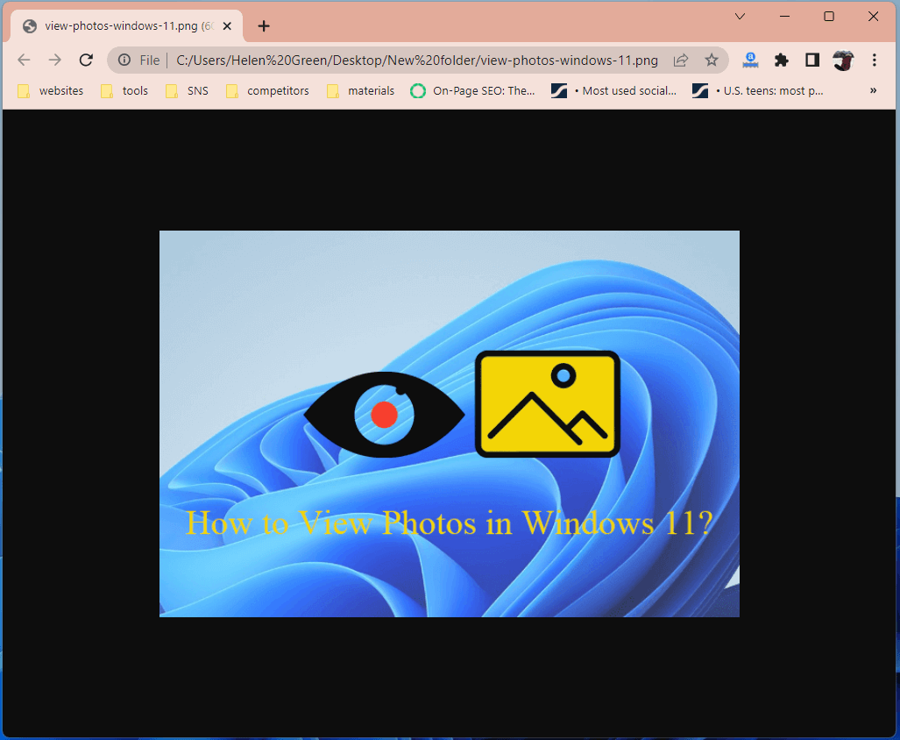Screen dimensions: 900x740
Task: Expand the hidden bookmarks chevron
Action: tap(873, 90)
